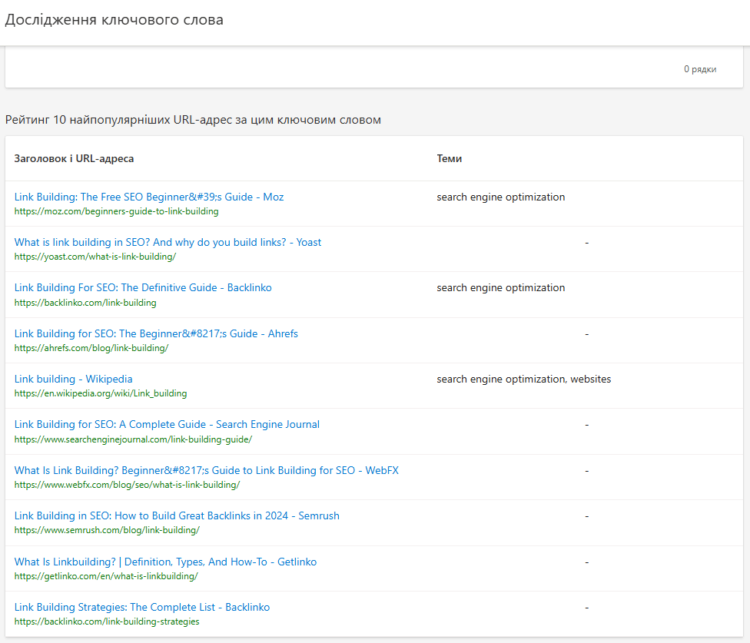Click the moz.com beginners-guide-to-link-building URL text
This screenshot has height=643, width=750.
[116, 211]
